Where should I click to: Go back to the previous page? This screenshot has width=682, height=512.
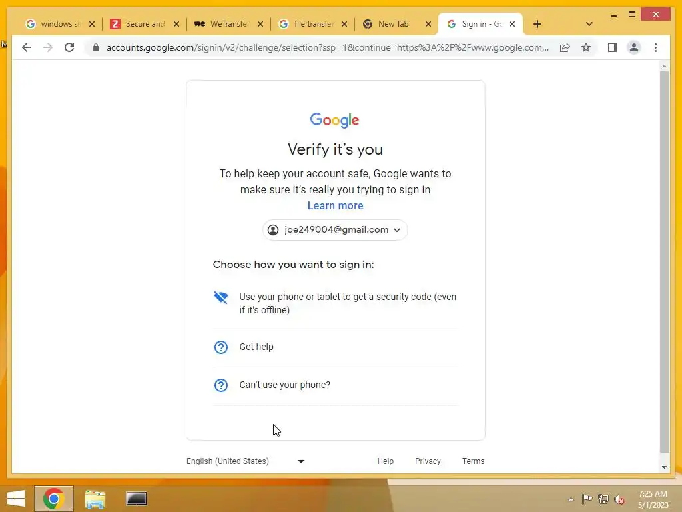27,47
